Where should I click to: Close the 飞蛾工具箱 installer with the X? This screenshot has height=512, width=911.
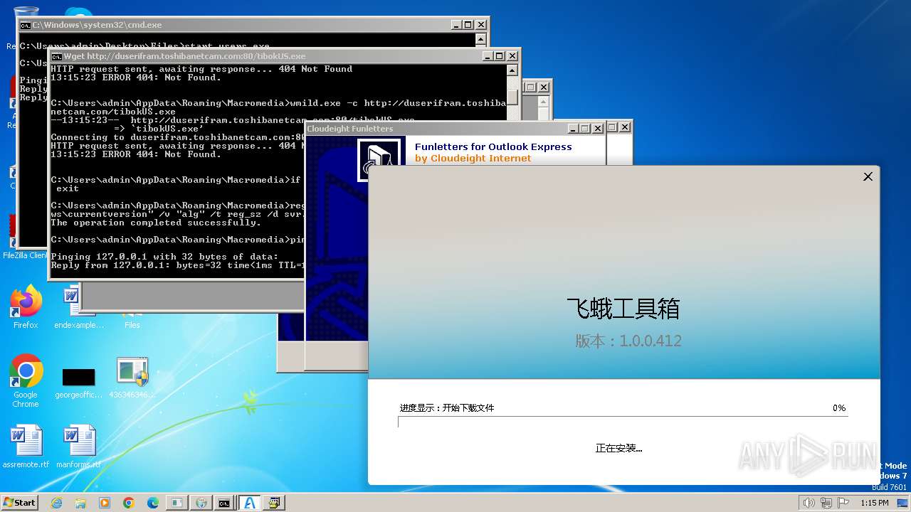(868, 176)
